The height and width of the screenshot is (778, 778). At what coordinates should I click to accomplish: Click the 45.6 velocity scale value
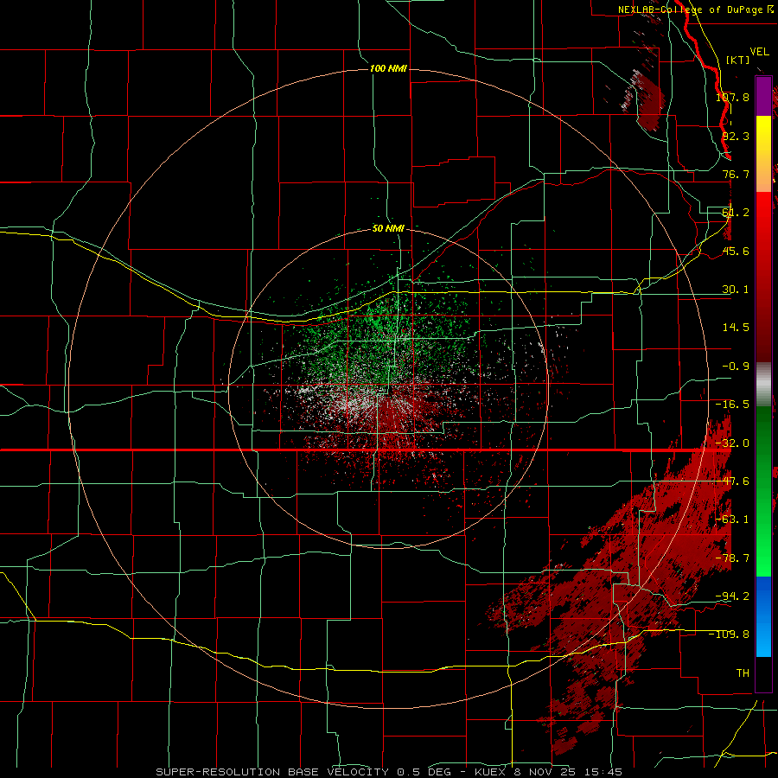pyautogui.click(x=736, y=251)
